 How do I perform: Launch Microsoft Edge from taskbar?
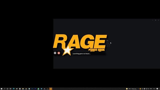(14, 89)
